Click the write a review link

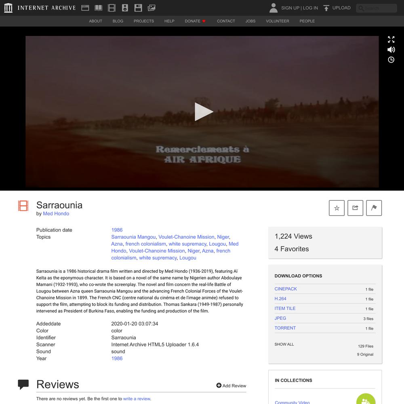click(137, 399)
